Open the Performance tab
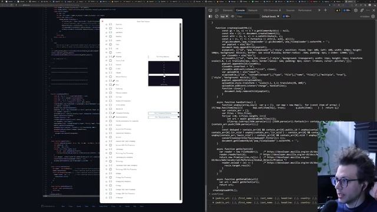This screenshot has width=377, height=212. tap(305, 11)
